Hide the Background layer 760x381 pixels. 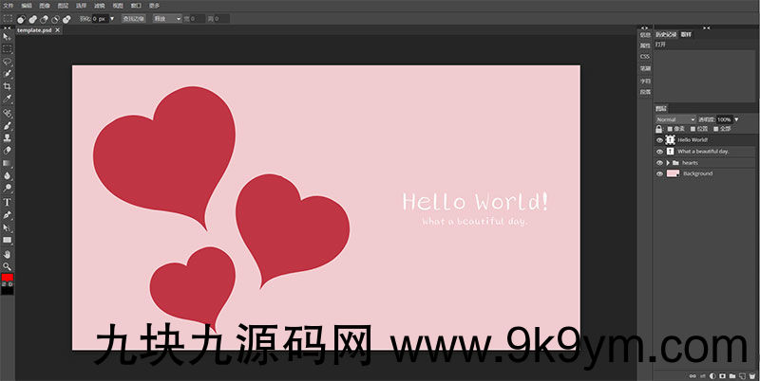659,173
